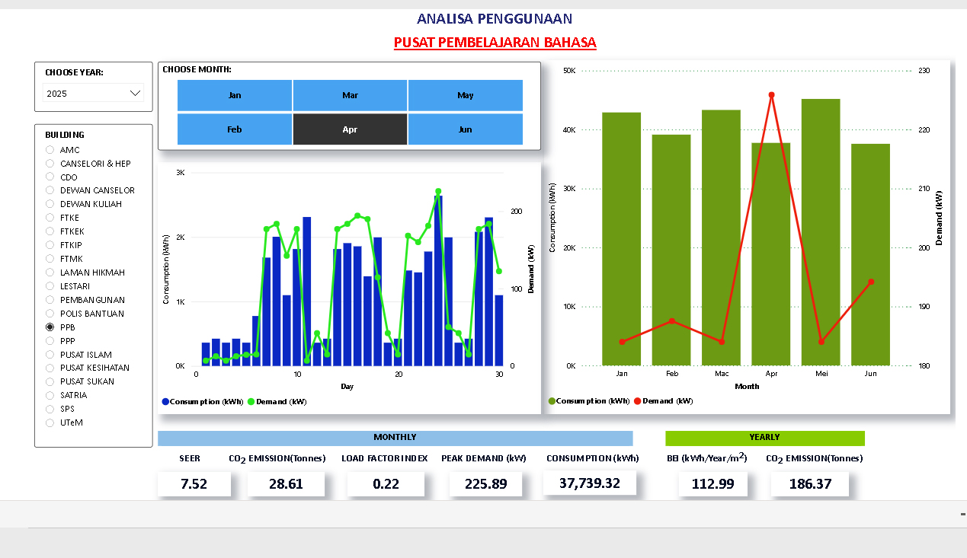Select the Jan month button
The height and width of the screenshot is (558, 967).
(x=235, y=95)
